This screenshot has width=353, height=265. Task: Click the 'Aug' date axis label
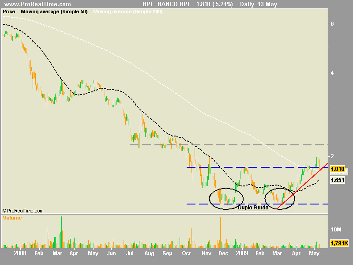pyautogui.click(x=149, y=253)
